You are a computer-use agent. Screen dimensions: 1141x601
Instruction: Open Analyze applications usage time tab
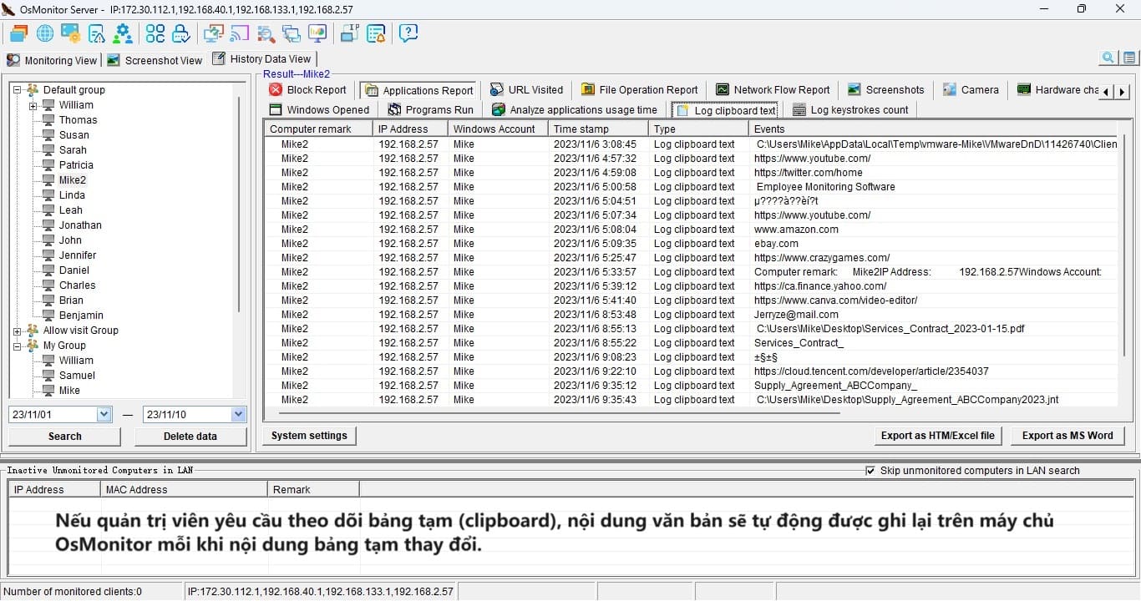point(574,109)
